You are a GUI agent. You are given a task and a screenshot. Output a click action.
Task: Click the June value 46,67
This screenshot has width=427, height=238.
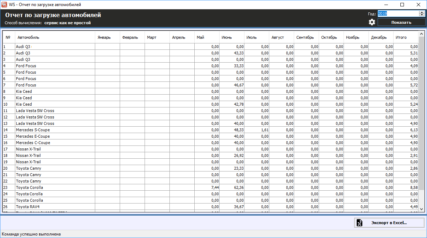[239, 85]
